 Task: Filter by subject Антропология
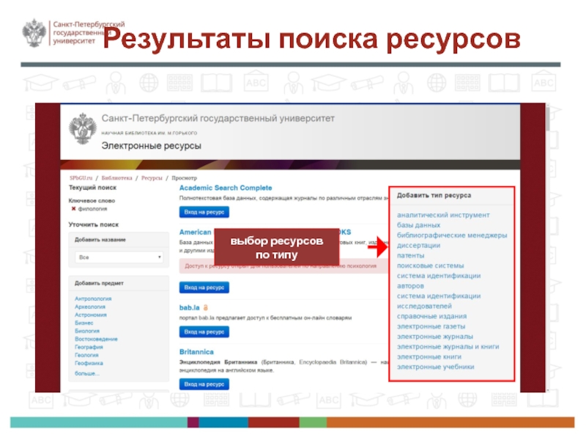tap(93, 298)
